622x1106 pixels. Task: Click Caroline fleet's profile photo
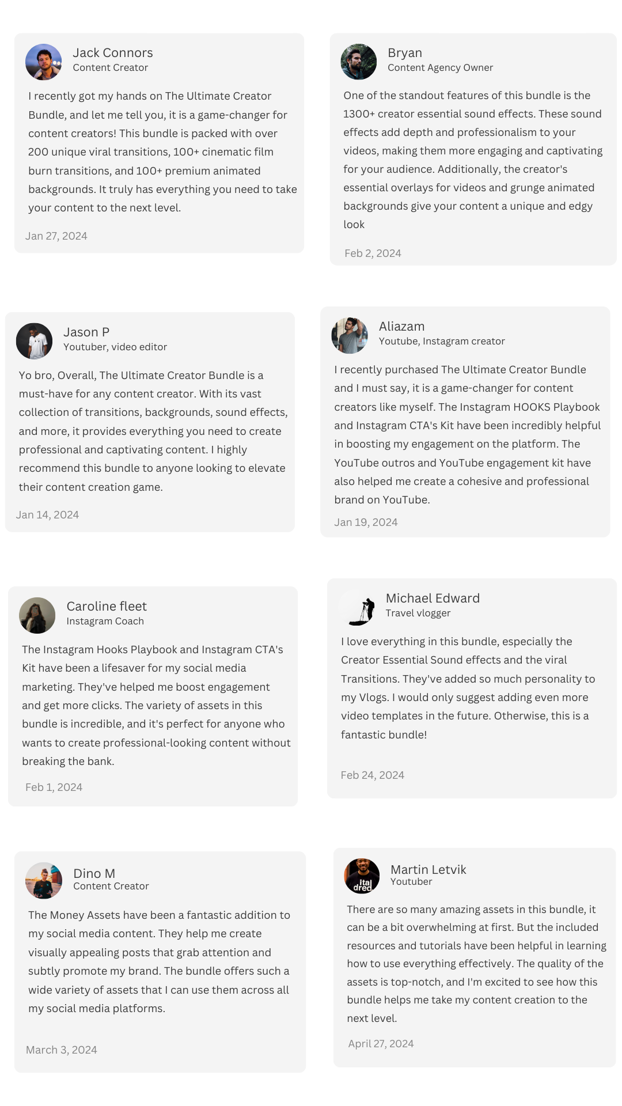pyautogui.click(x=37, y=615)
